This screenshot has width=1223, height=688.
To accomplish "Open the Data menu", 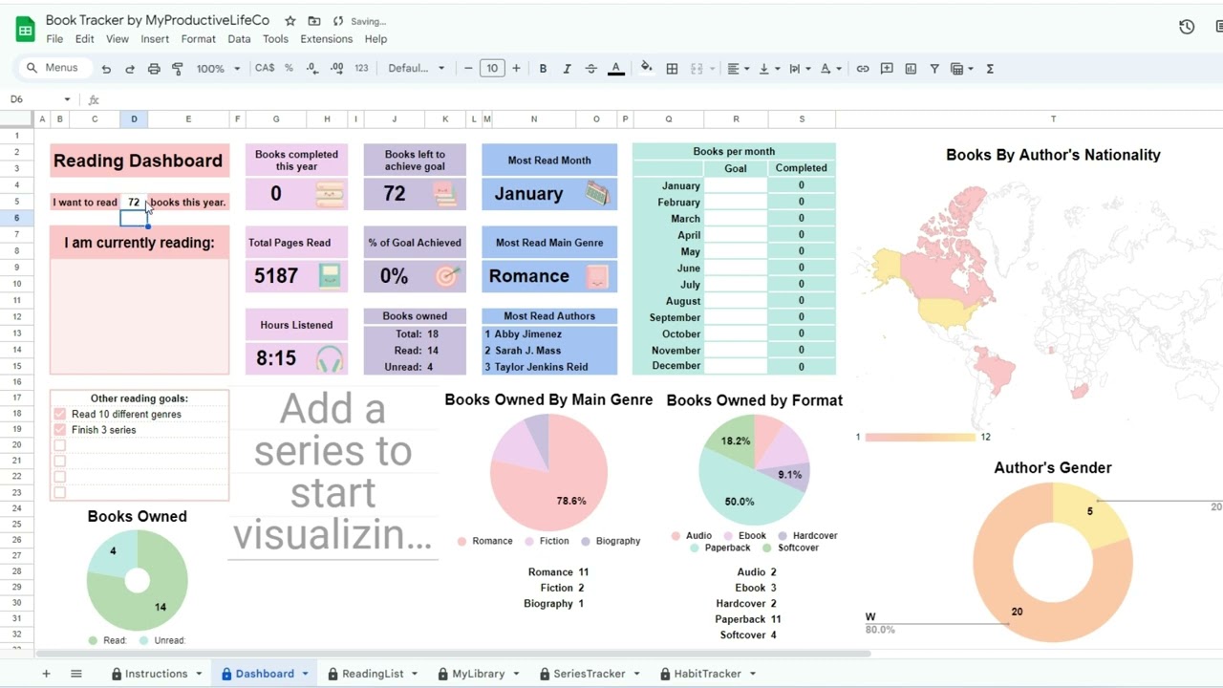I will tap(239, 39).
